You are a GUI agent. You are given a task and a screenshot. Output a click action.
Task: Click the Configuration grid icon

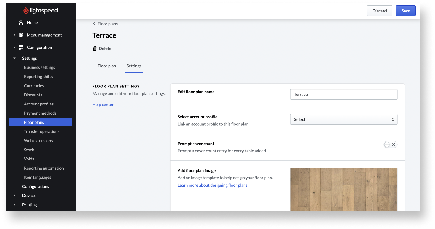tap(21, 47)
